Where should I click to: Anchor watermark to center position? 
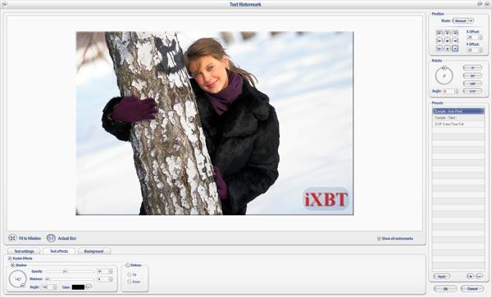click(x=447, y=41)
